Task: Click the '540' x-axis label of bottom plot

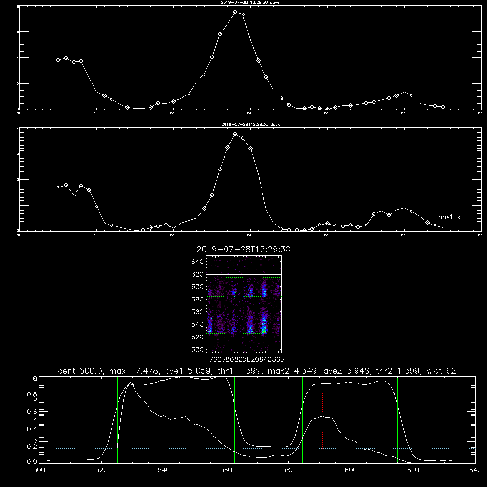Action: coord(164,470)
